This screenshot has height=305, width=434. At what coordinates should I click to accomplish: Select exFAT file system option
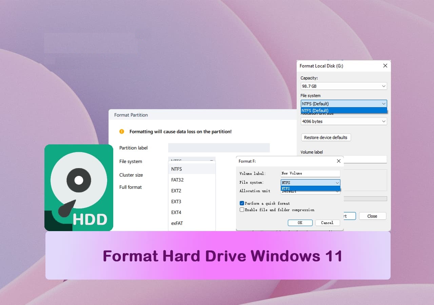click(x=192, y=223)
